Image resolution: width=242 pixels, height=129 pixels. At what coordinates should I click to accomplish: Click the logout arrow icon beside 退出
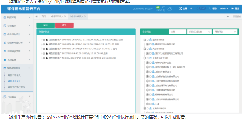[x=232, y=9]
